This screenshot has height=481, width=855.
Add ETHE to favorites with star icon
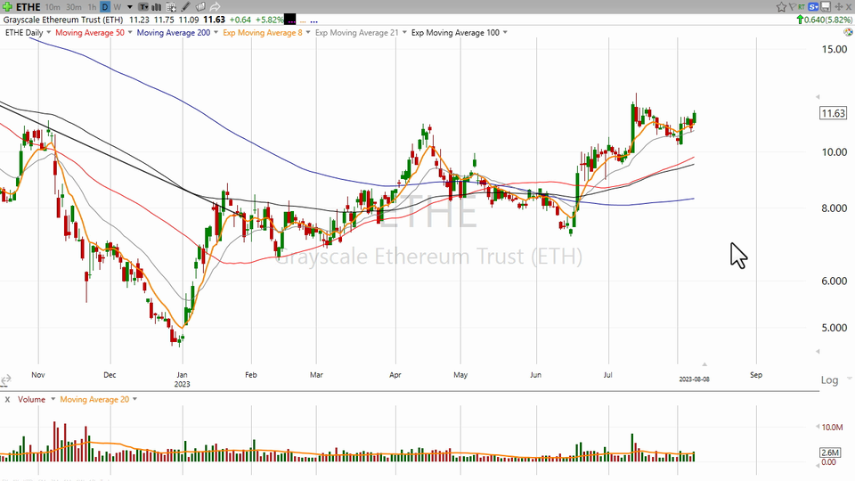781,7
